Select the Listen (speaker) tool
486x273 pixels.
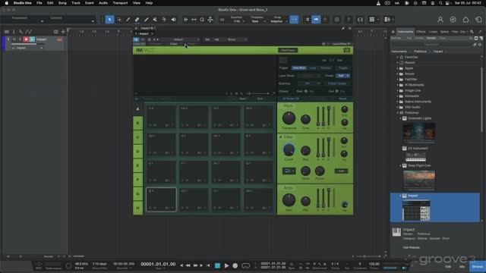point(173,20)
